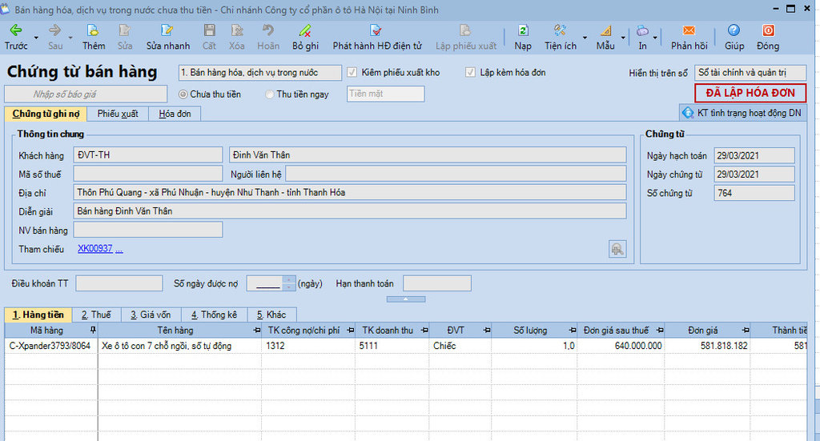Click pin icon in TK doanh thu column
Screen dimensions: 820x441
[x=424, y=331]
